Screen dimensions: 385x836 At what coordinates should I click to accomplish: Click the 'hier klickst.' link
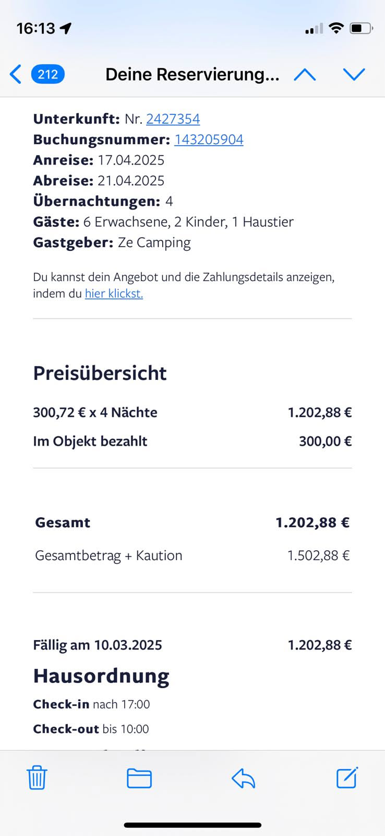[x=114, y=294]
